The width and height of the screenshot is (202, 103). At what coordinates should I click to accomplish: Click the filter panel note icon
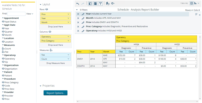pyautogui.click(x=196, y=14)
